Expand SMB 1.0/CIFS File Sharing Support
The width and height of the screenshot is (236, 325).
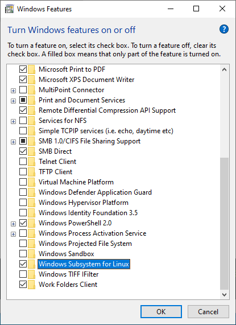click(x=13, y=142)
